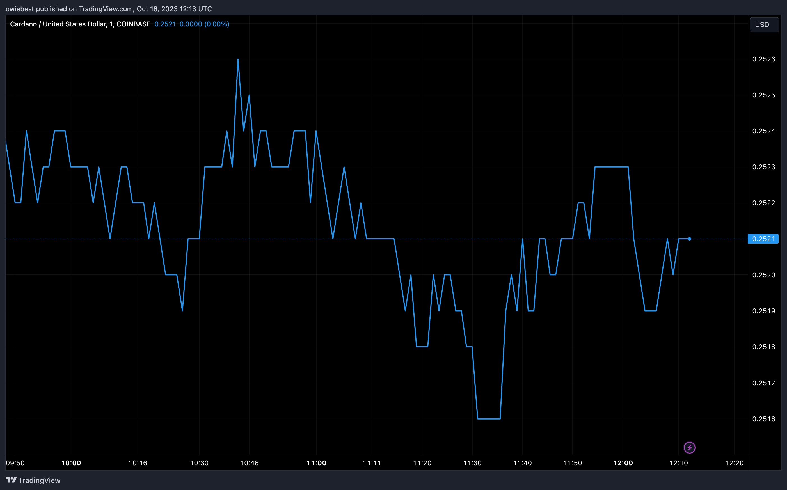Click the 0.2526 price axis label
Viewport: 787px width, 490px height.
pos(764,59)
